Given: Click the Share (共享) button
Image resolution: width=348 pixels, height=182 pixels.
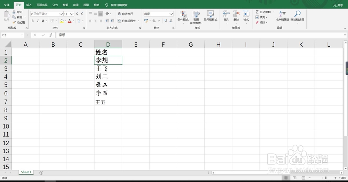Looking at the screenshot, I should tap(338, 5).
